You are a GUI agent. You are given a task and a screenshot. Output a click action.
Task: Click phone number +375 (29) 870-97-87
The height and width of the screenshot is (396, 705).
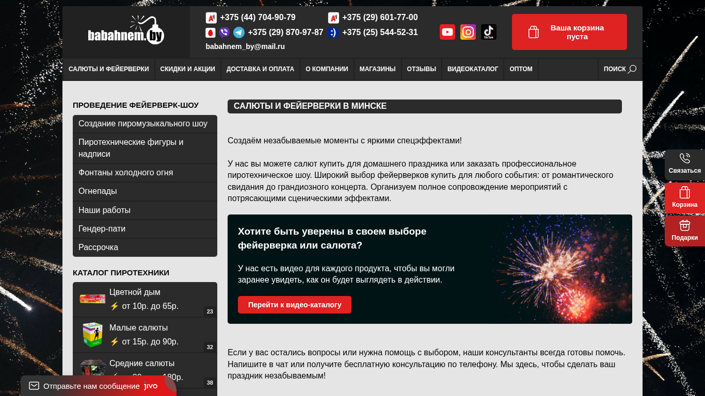285,32
